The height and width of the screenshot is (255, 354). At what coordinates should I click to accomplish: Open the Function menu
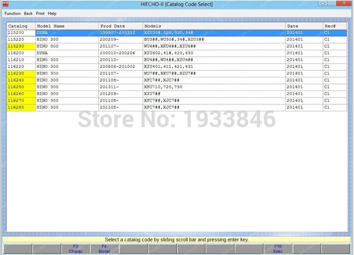[x=12, y=13]
